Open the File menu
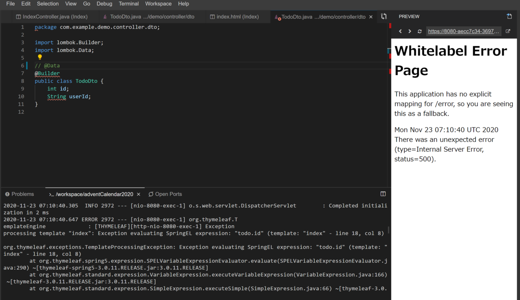Screen dimensions: 520x300 click(x=10, y=4)
